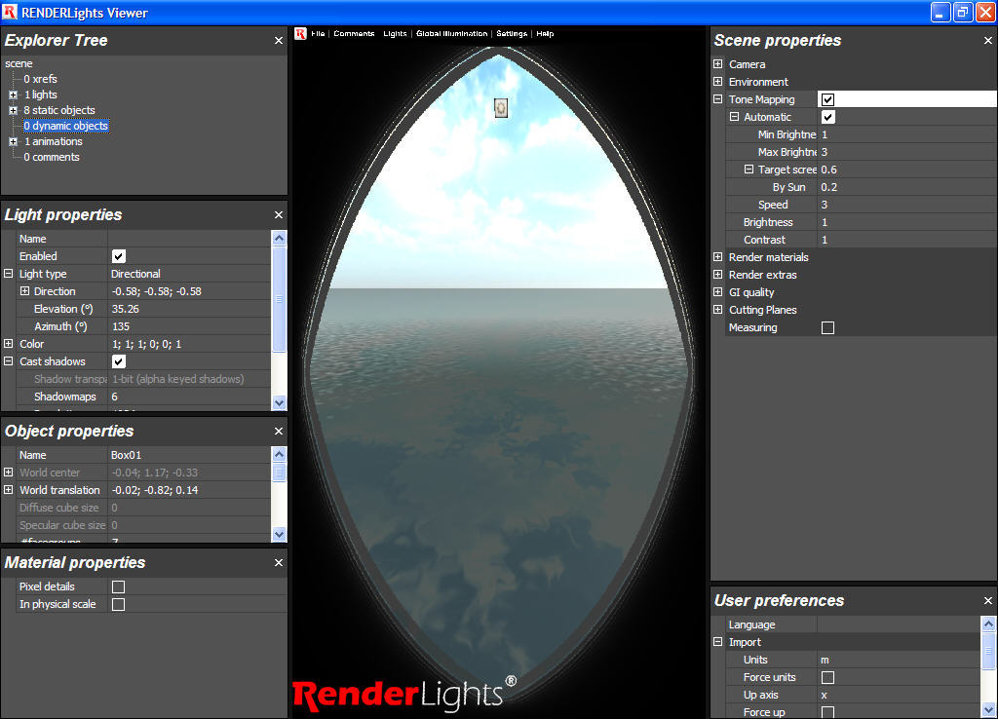Select 0 dynamic objects in tree
This screenshot has width=998, height=719.
pyautogui.click(x=66, y=126)
